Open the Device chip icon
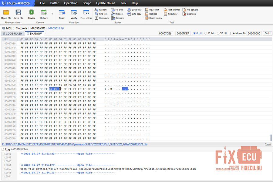Viewport: 273px width, 182px height. [x=32, y=12]
